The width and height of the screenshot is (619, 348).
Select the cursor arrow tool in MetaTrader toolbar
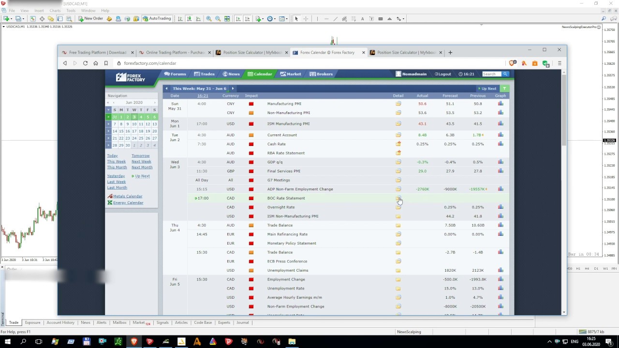pos(296,19)
